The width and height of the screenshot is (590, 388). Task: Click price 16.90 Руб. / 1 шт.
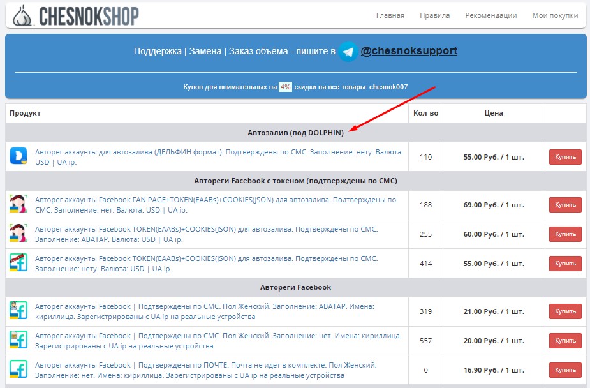click(x=494, y=370)
